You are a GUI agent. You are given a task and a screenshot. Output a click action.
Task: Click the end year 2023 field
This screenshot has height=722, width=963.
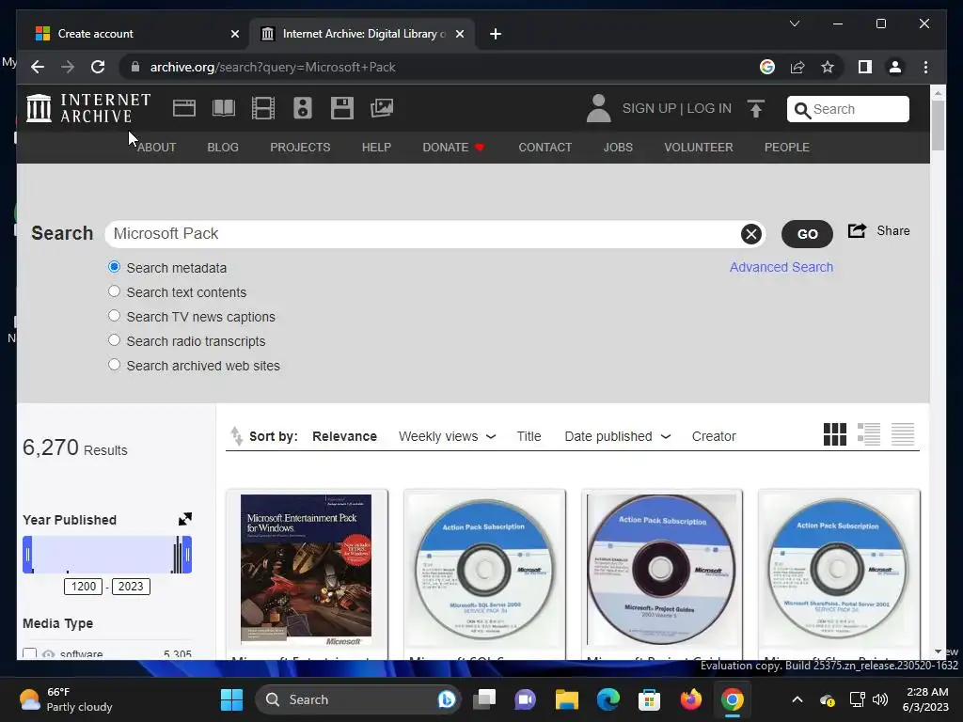tap(131, 587)
